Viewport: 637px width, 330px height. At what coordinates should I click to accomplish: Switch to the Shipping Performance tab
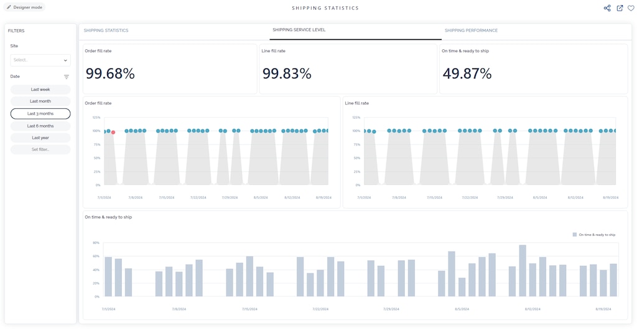(x=471, y=31)
